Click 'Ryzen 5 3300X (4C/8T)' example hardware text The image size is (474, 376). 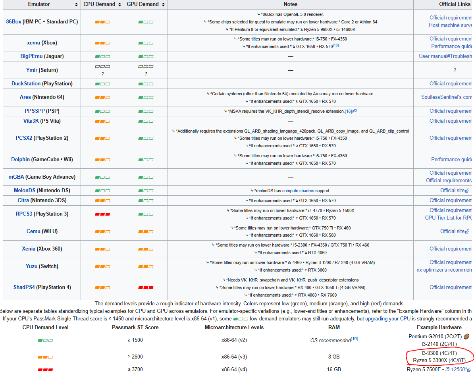[439, 361]
